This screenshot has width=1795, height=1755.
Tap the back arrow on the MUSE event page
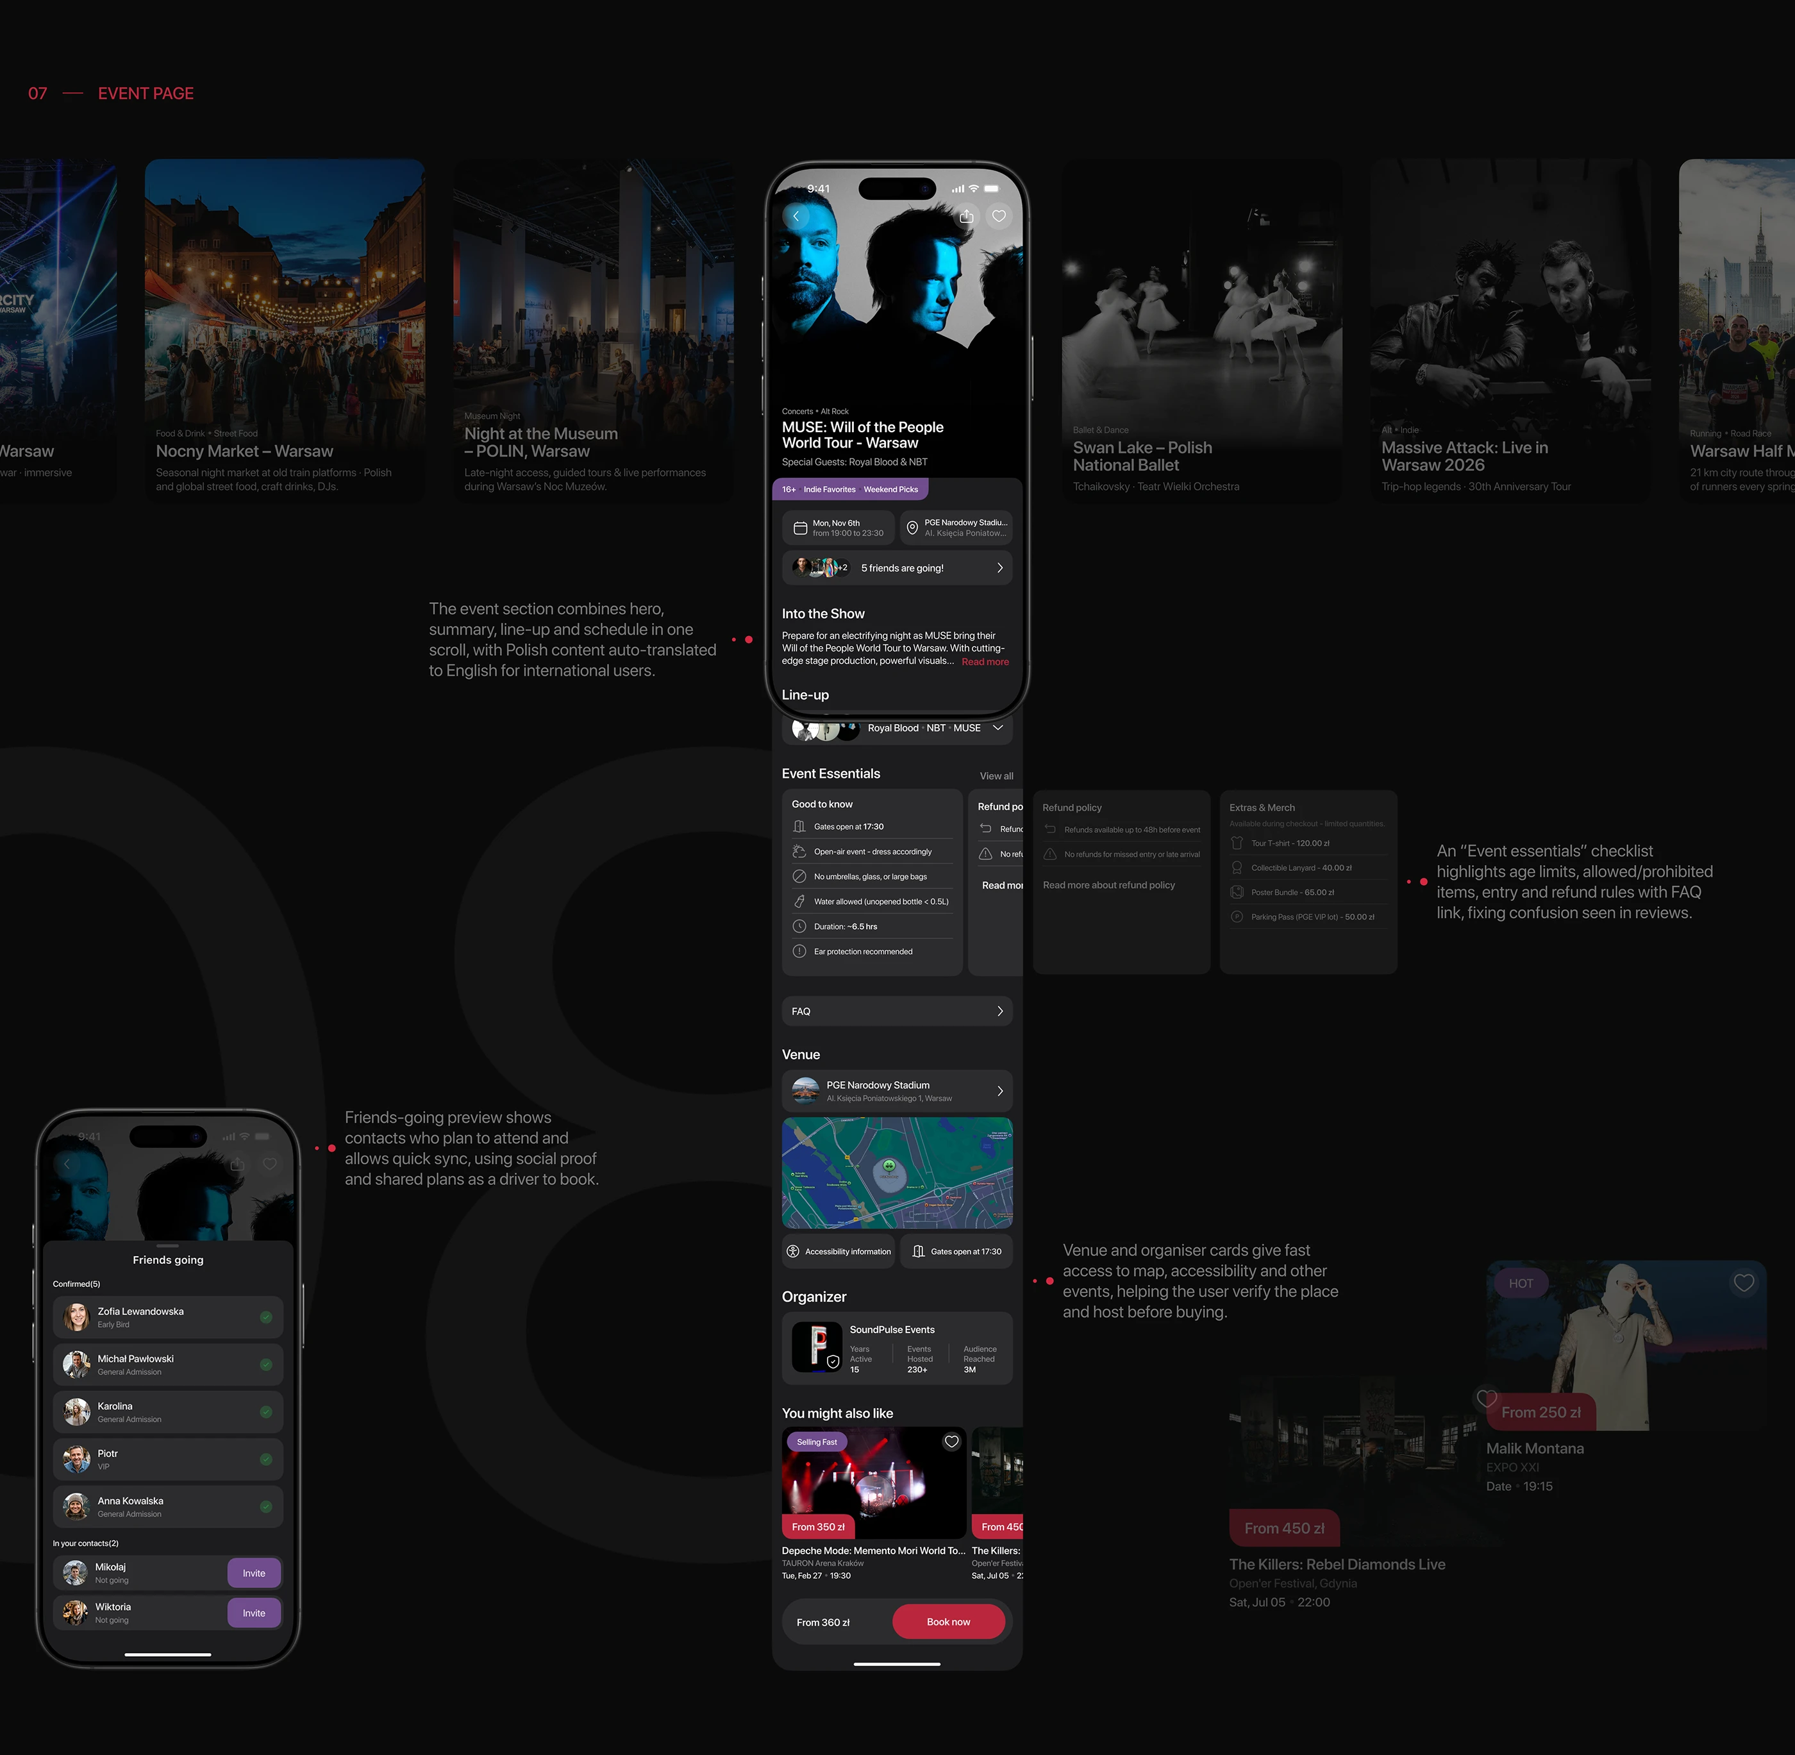796,217
